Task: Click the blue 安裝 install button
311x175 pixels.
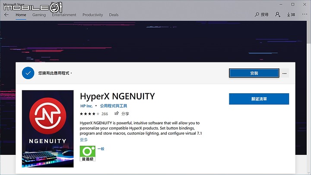Action: pos(254,73)
